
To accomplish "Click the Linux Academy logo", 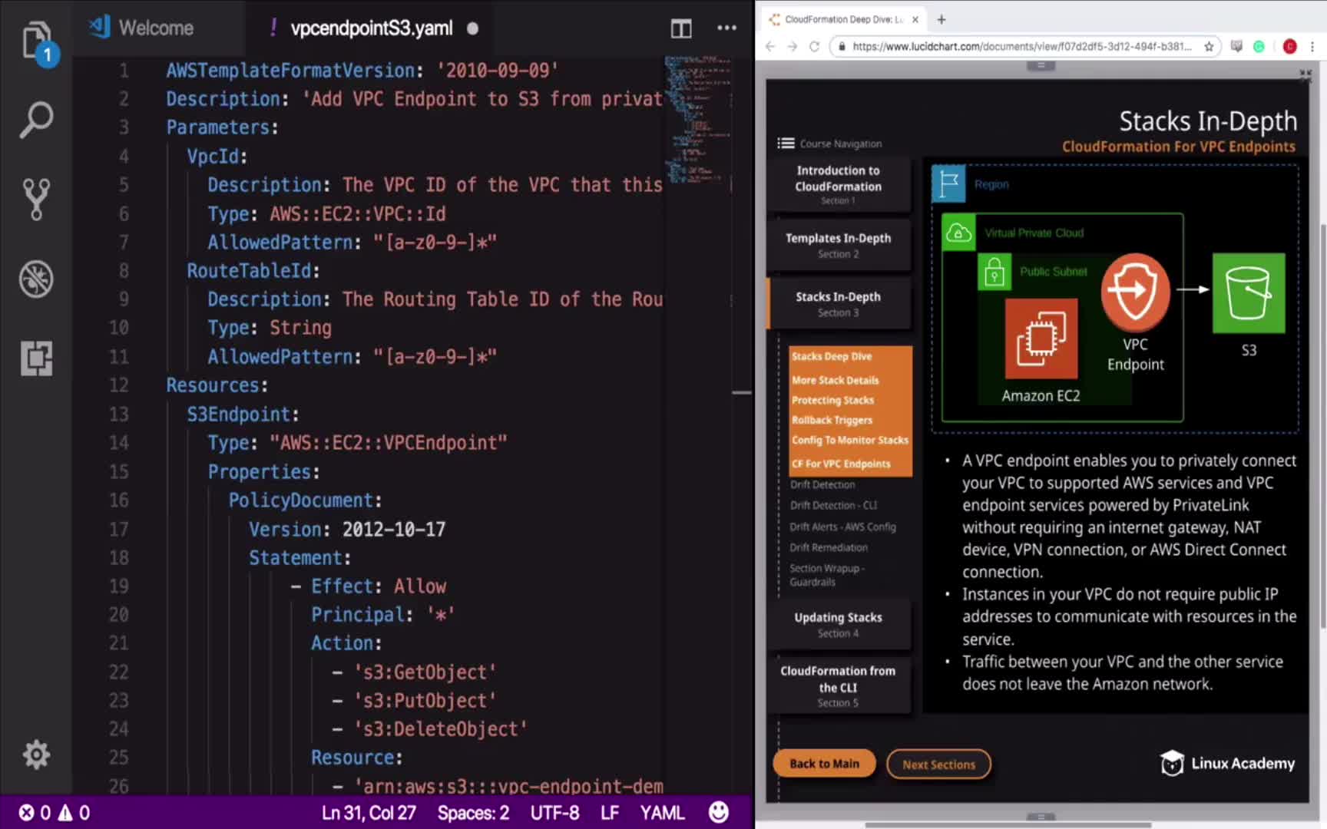I will [x=1227, y=763].
